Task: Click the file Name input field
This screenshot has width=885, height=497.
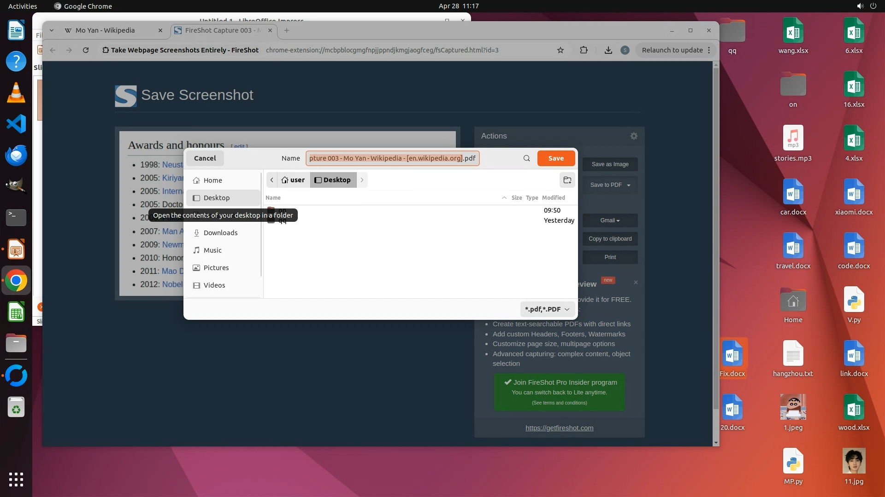Action: coord(392,158)
